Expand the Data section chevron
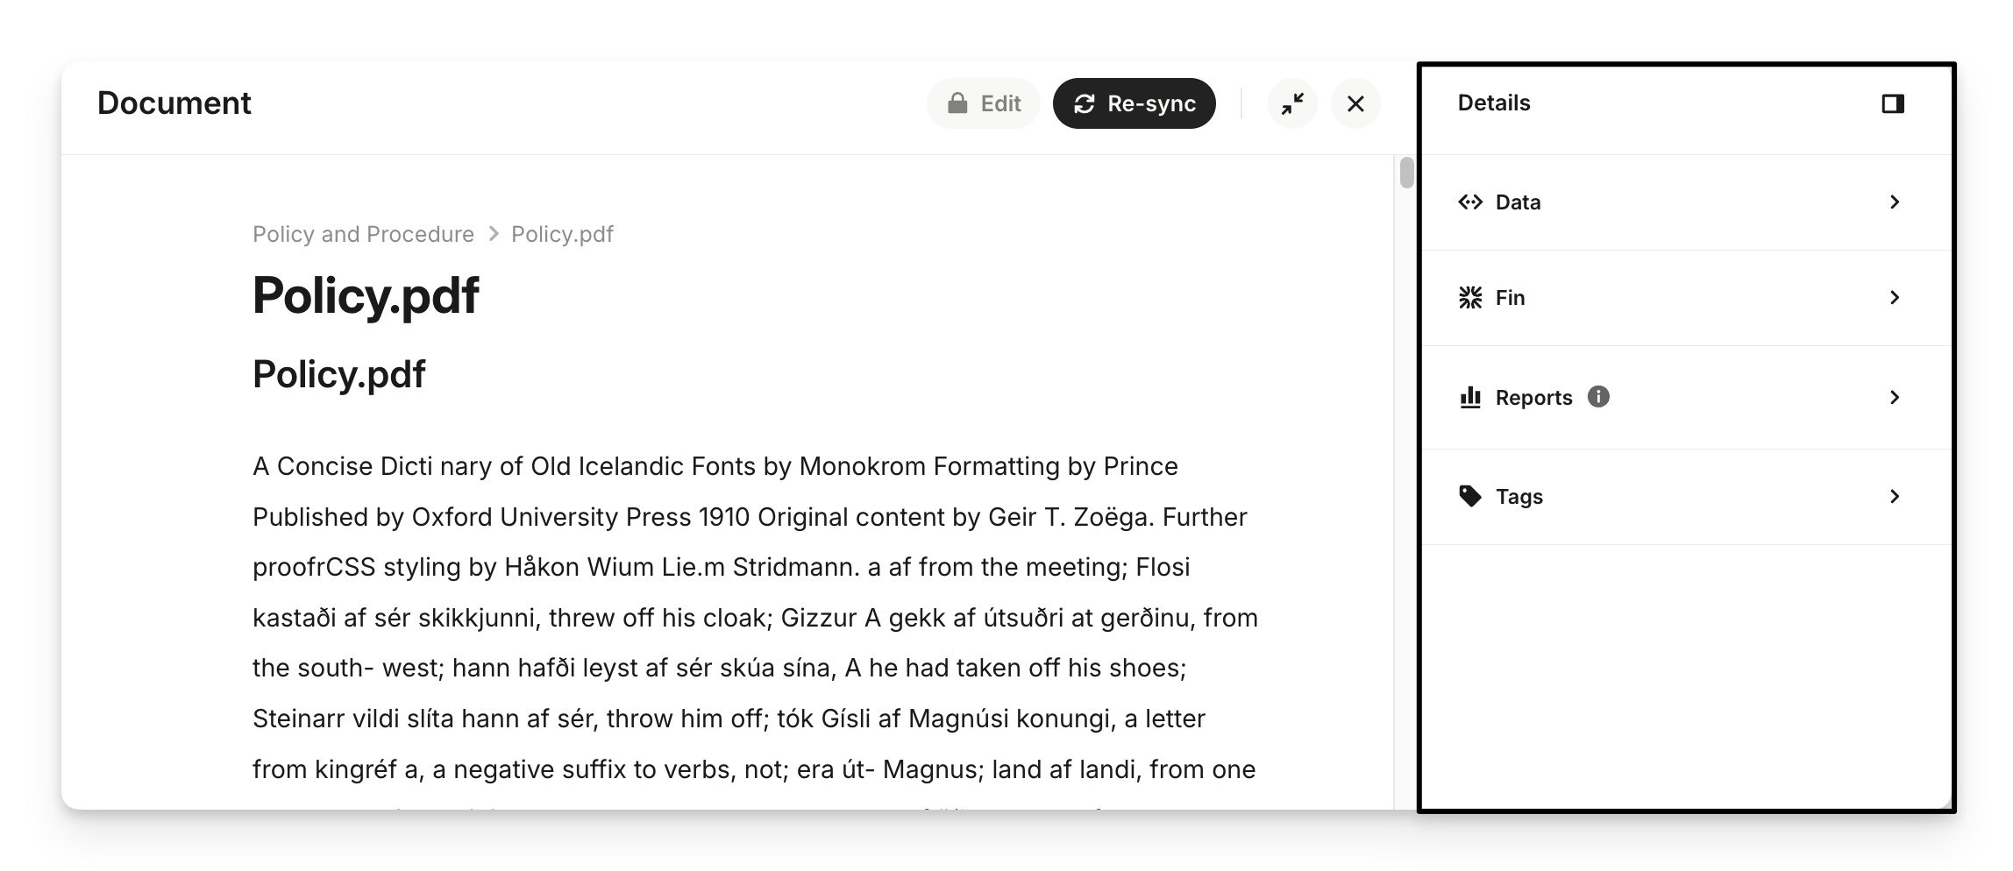Image resolution: width=2013 pixels, height=871 pixels. point(1895,202)
